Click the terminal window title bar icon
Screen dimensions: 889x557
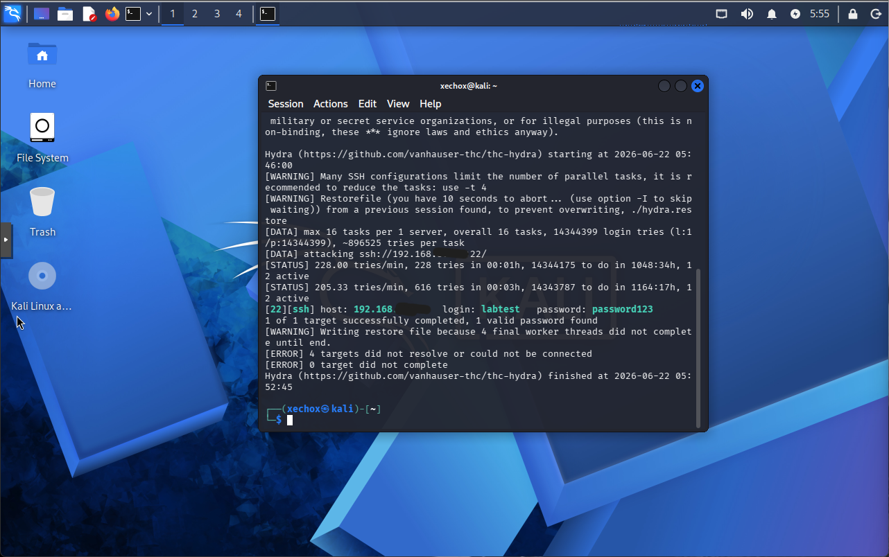tap(271, 86)
